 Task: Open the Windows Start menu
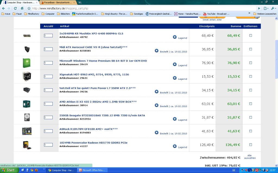point(9,170)
